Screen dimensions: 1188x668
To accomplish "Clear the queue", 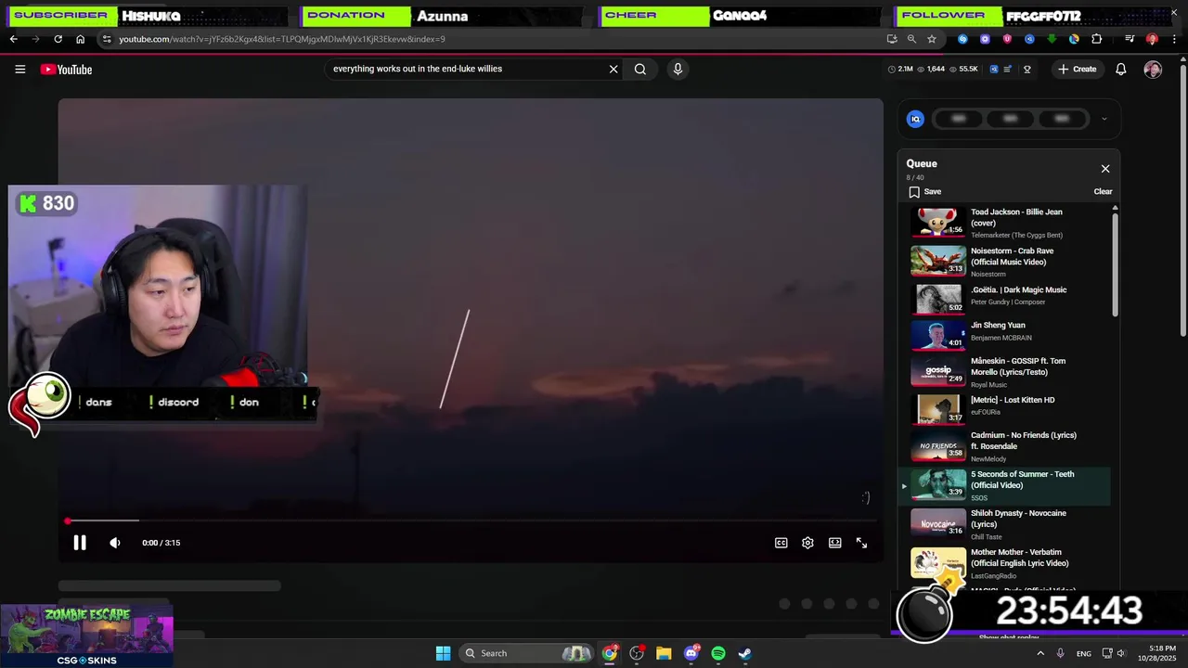I will pos(1103,192).
